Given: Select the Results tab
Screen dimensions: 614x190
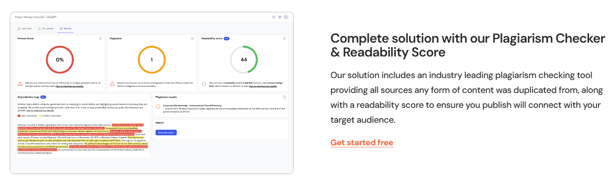Looking at the screenshot, I should (x=65, y=29).
